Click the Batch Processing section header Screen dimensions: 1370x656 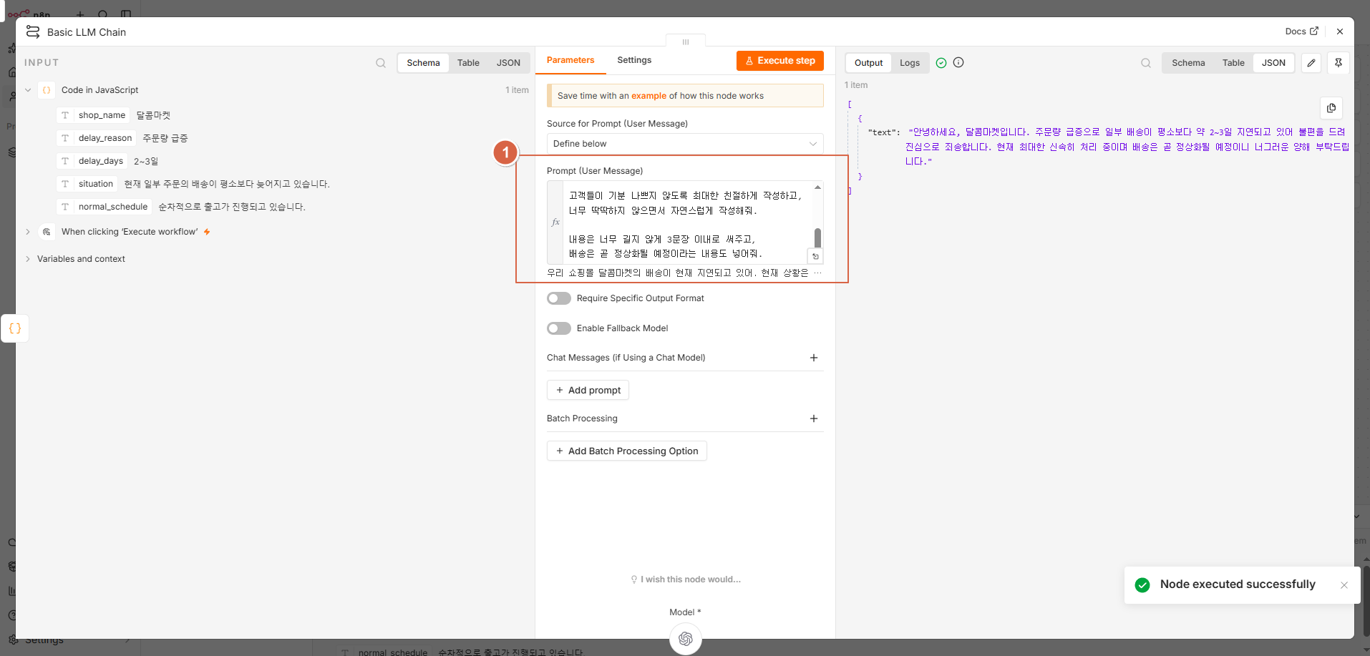coord(582,418)
